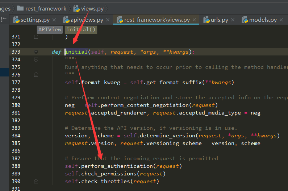Viewport: 288px width, 191px height.
Task: Collapse the docstring fold at line 374
Action: click(x=36, y=59)
